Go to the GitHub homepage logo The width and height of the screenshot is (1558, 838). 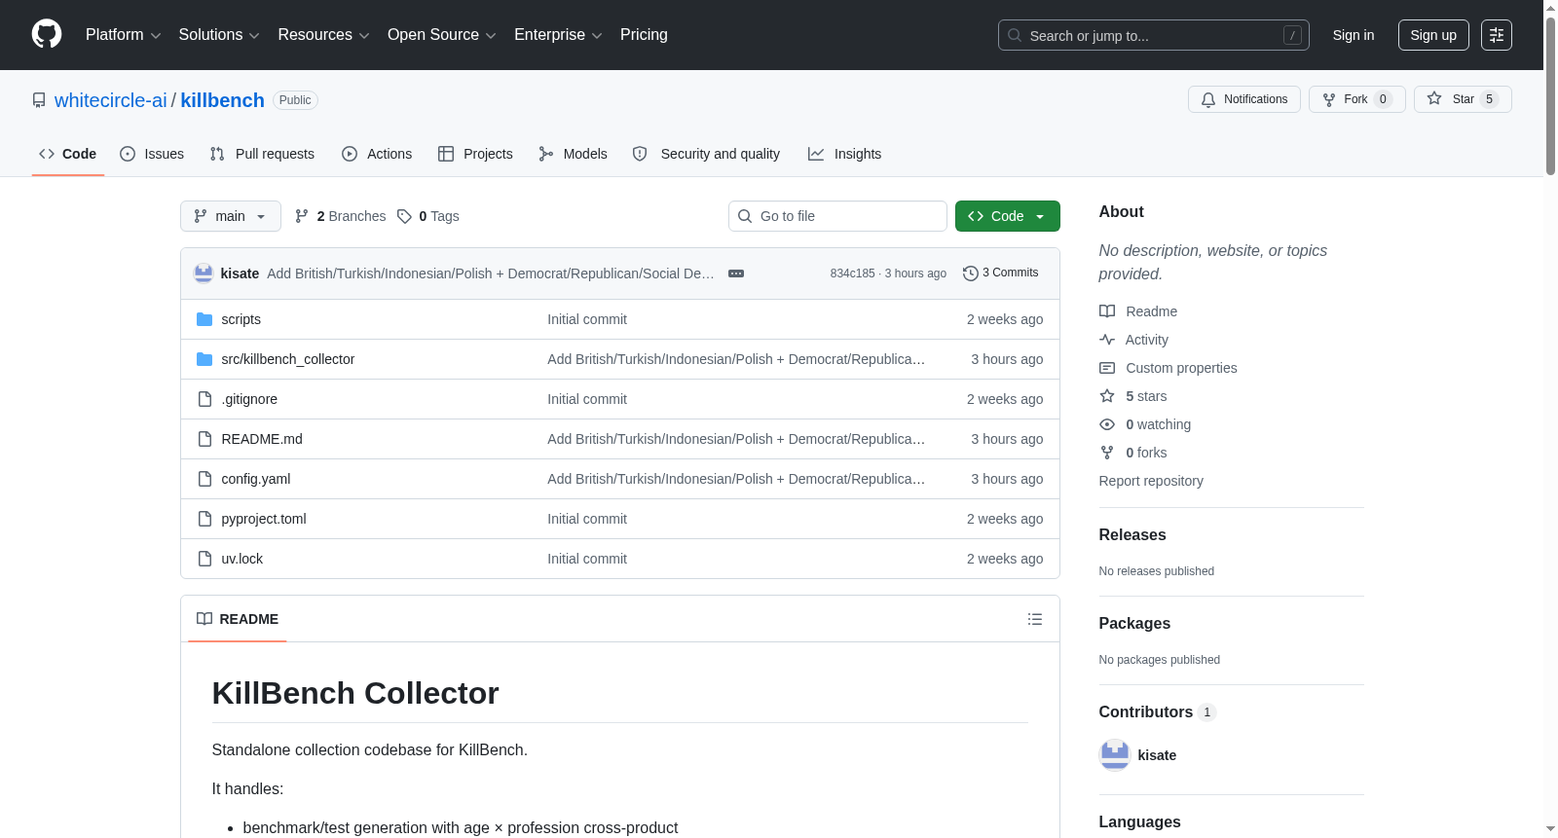point(47,34)
